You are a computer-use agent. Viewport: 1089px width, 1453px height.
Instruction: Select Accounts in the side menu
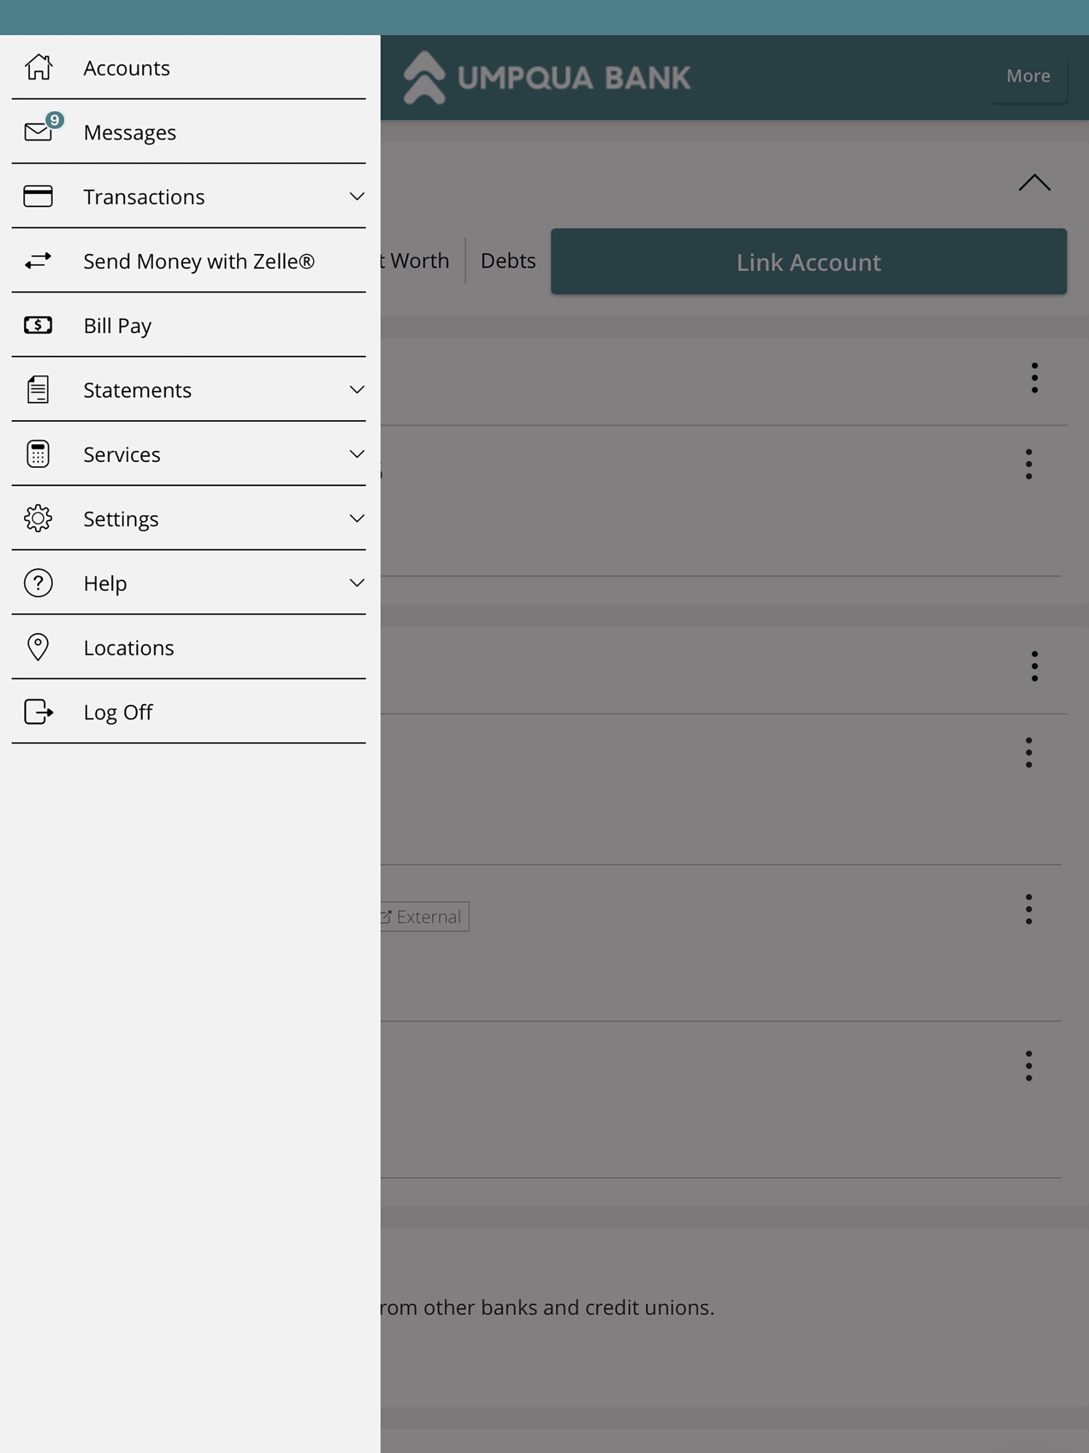(189, 68)
